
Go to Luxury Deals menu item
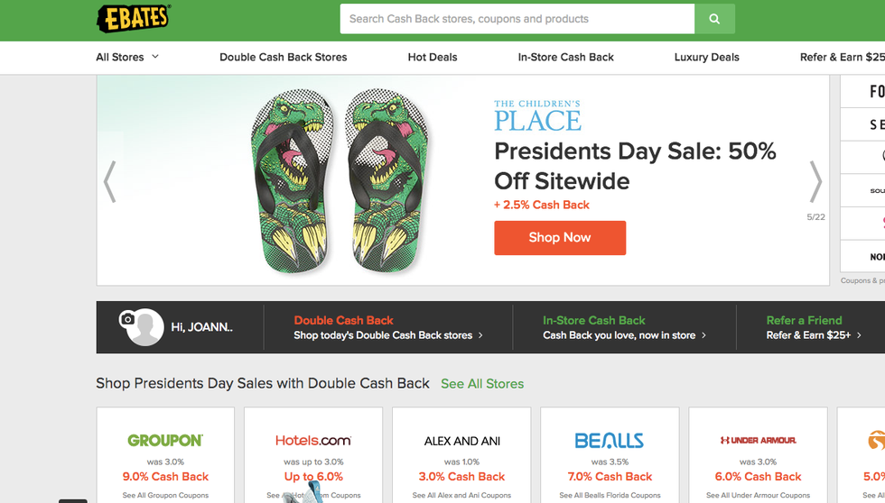click(706, 57)
